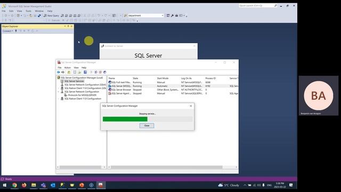Open File menu in Configuration Manager
The height and width of the screenshot is (192, 341).
(x=60, y=68)
